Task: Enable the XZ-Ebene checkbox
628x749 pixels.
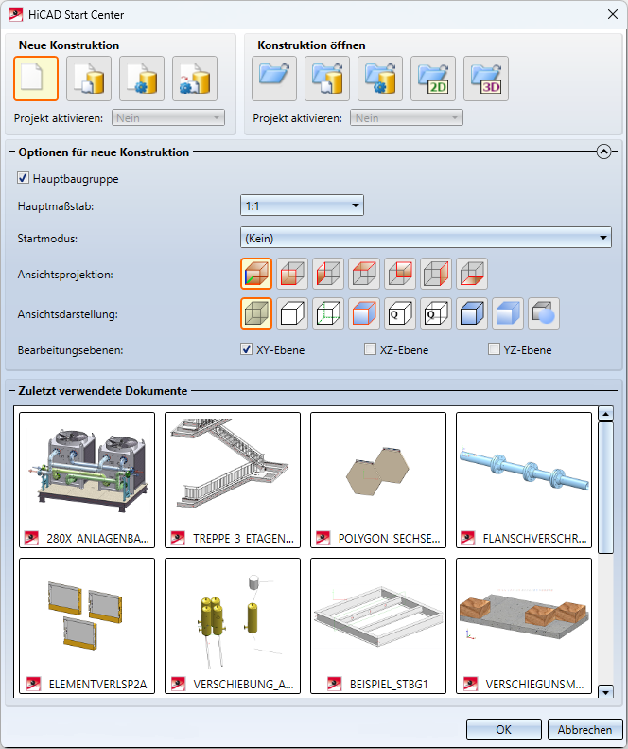Action: [371, 350]
